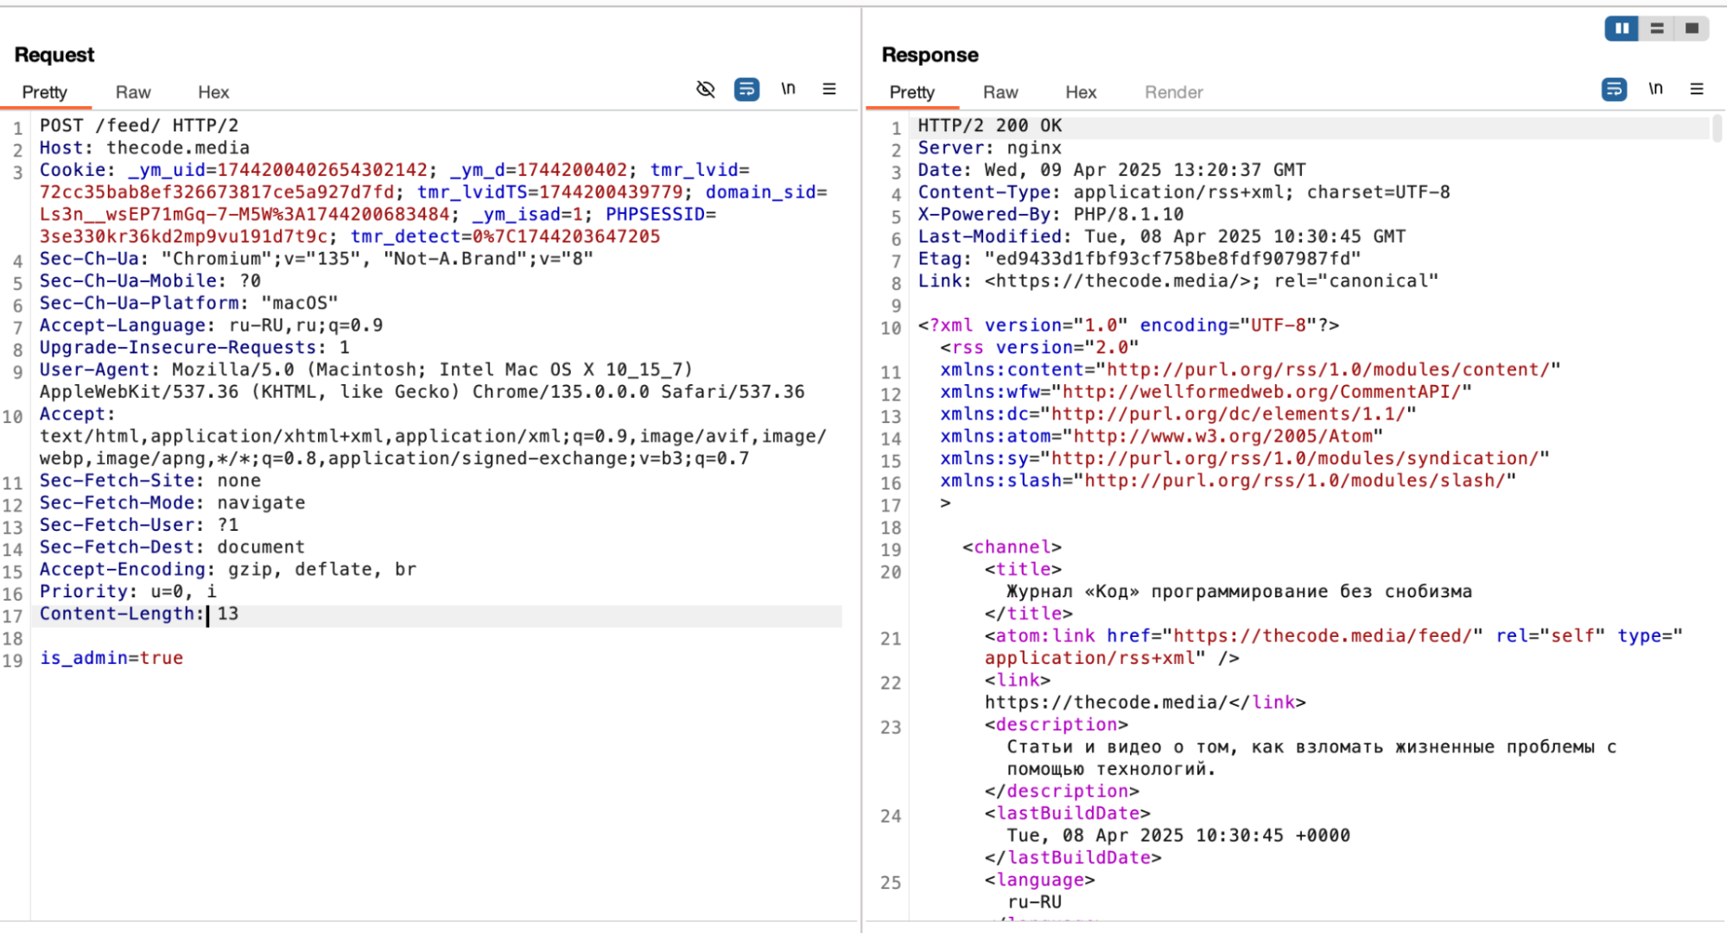This screenshot has height=934, width=1727.
Task: Select combined tabbed layout icon
Action: (x=1692, y=28)
